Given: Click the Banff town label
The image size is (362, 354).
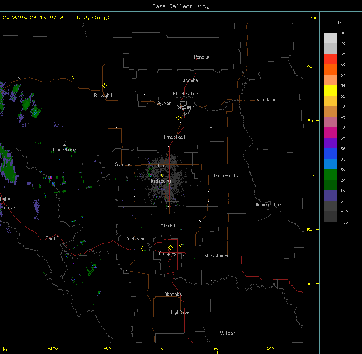Looking at the screenshot, I should point(52,238).
